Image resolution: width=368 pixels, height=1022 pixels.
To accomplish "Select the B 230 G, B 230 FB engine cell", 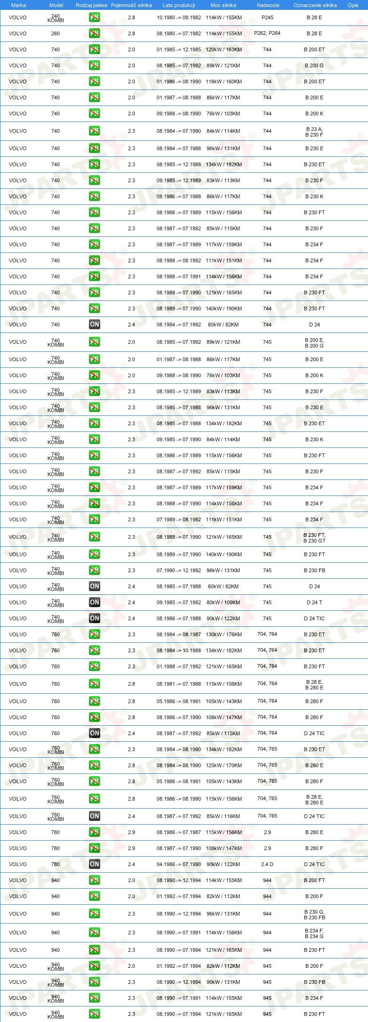I will (314, 915).
